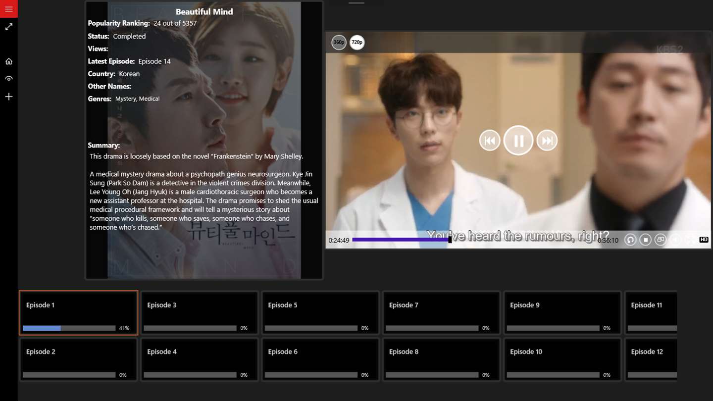
Task: Click the HD badge on the player
Action: pyautogui.click(x=704, y=240)
